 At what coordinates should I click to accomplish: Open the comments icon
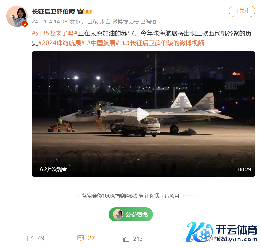tap(81, 238)
